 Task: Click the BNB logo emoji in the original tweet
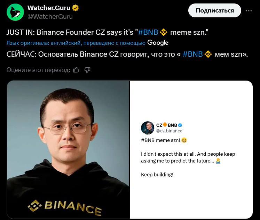pyautogui.click(x=164, y=32)
